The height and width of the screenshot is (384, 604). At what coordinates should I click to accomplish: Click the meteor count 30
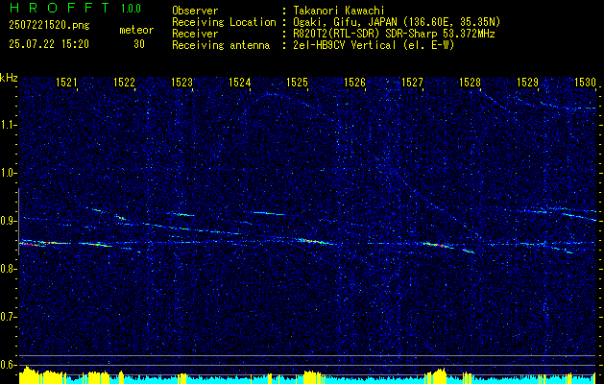click(139, 44)
